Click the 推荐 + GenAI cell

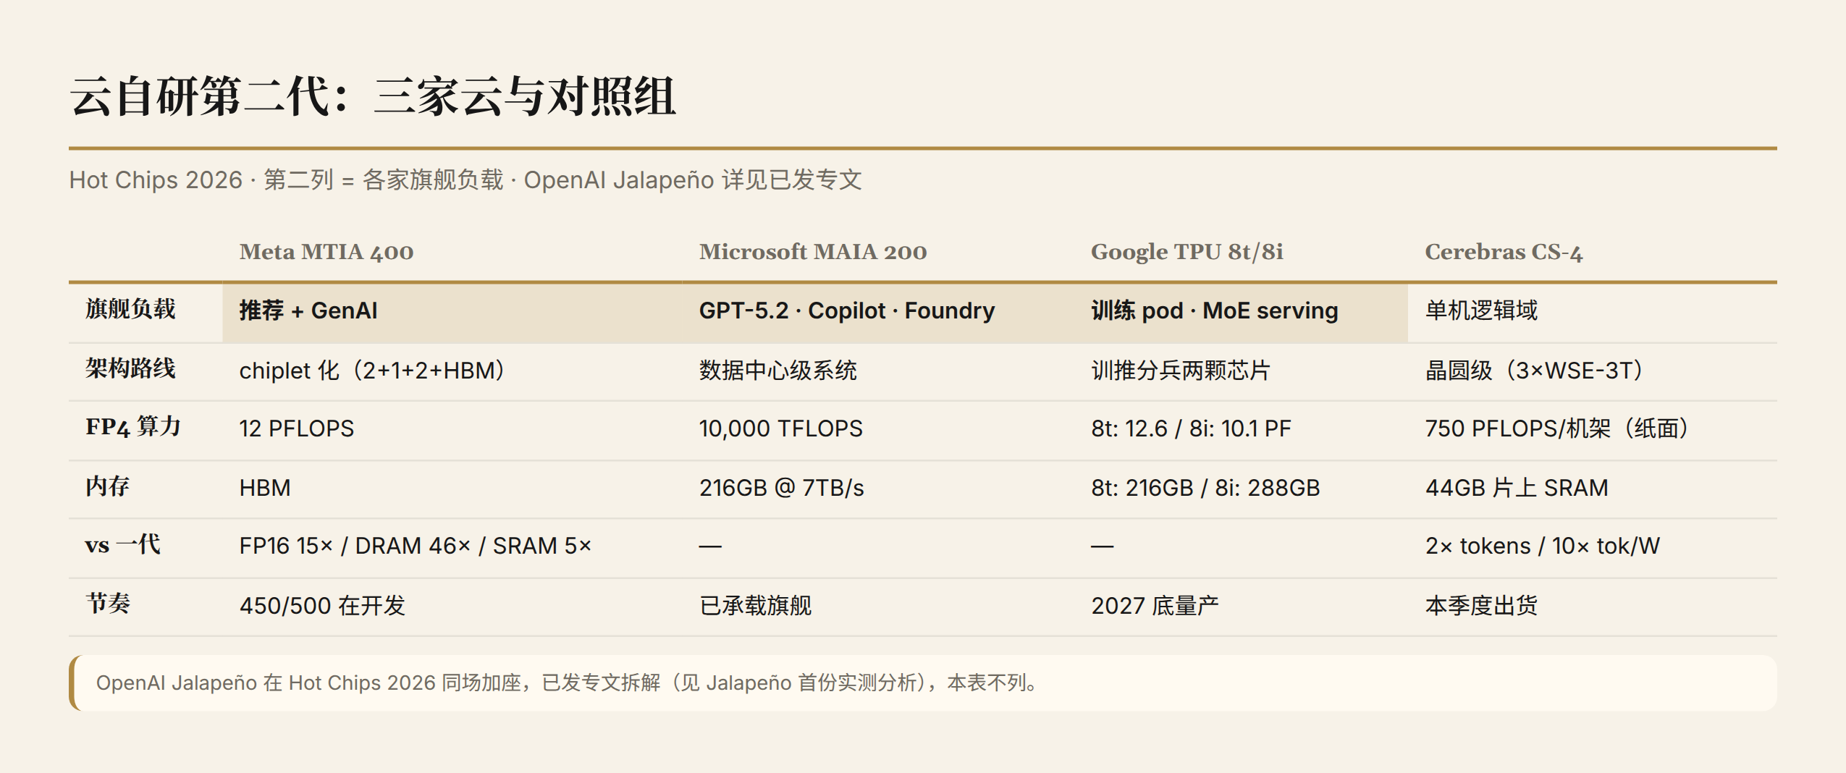pyautogui.click(x=452, y=312)
